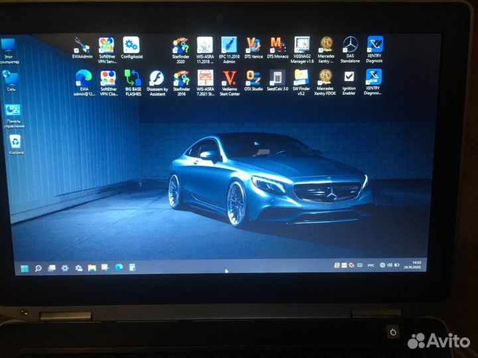
Task: Select the Корзина recycle bin icon
Action: (16, 145)
